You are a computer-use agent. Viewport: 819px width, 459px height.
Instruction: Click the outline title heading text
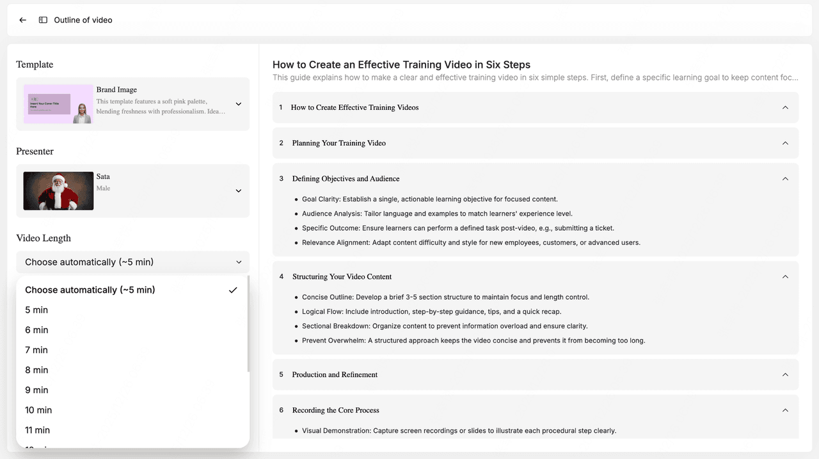click(401, 65)
